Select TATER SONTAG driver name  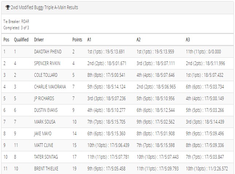46,157
